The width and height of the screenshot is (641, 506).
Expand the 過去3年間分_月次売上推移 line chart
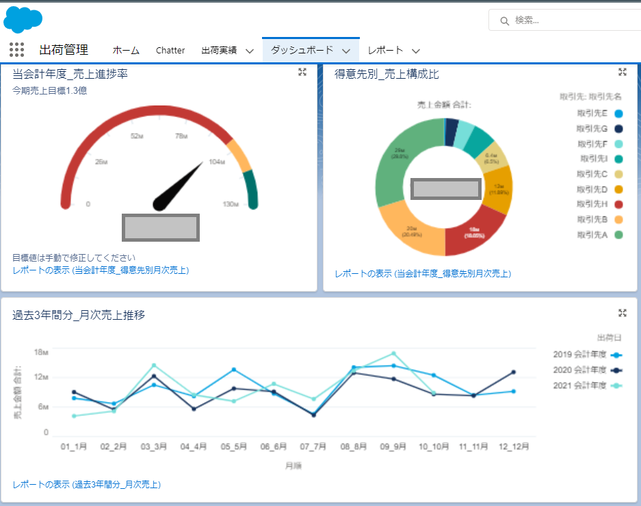pos(623,313)
